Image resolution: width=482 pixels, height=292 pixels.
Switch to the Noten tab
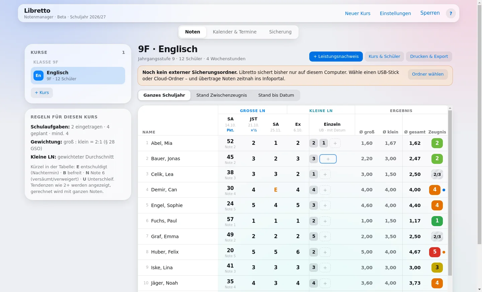point(192,32)
